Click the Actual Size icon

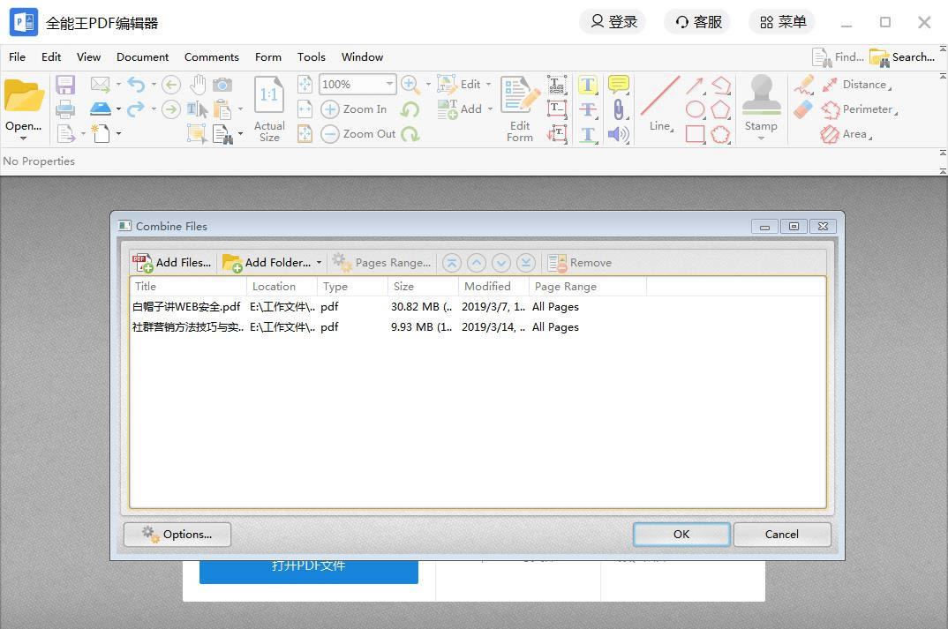tap(269, 95)
